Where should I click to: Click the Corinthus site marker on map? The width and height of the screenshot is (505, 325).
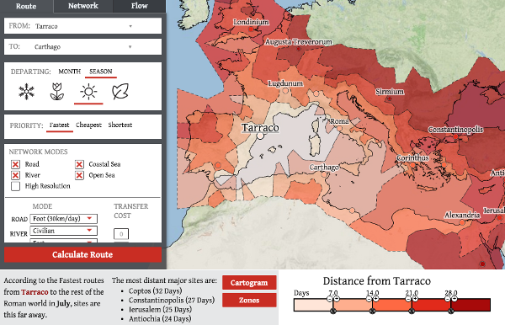pos(413,165)
